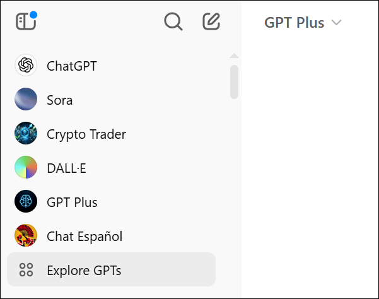Screen dimensions: 379x299
Task: Click the Crypto Trader avatar icon
Action: [26, 134]
